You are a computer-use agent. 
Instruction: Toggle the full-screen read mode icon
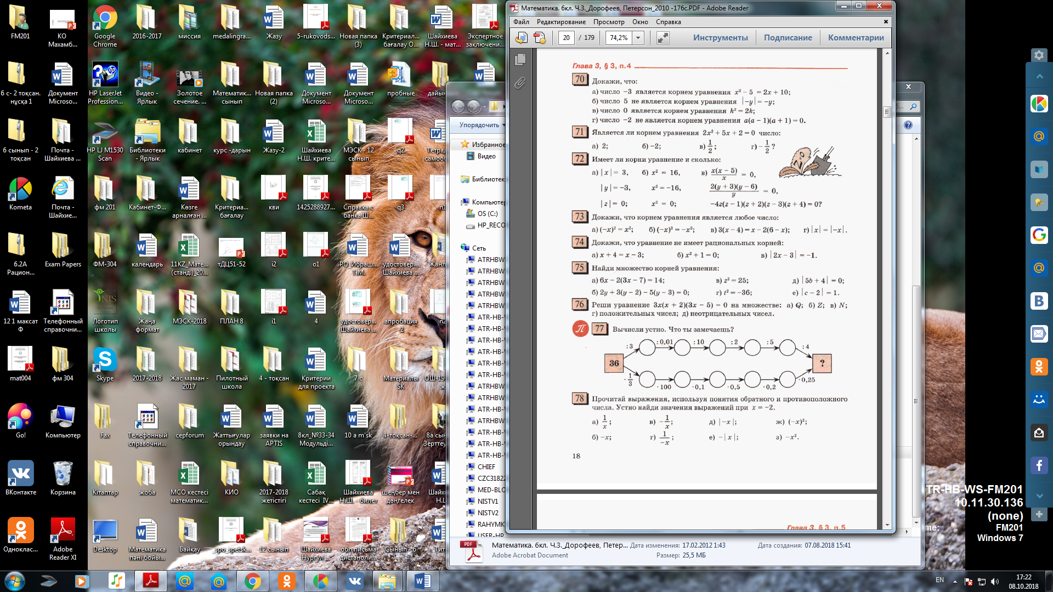663,37
